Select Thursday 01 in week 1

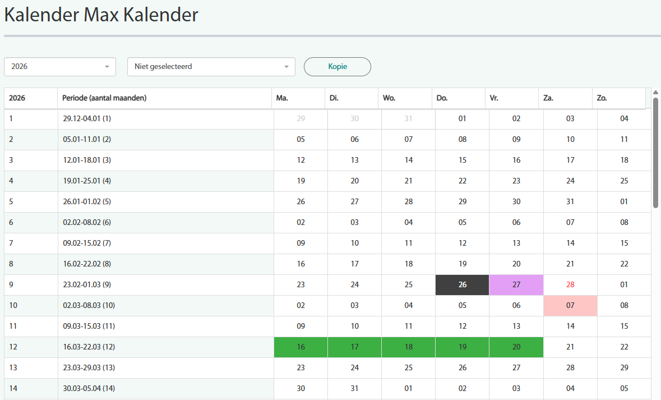pyautogui.click(x=463, y=119)
